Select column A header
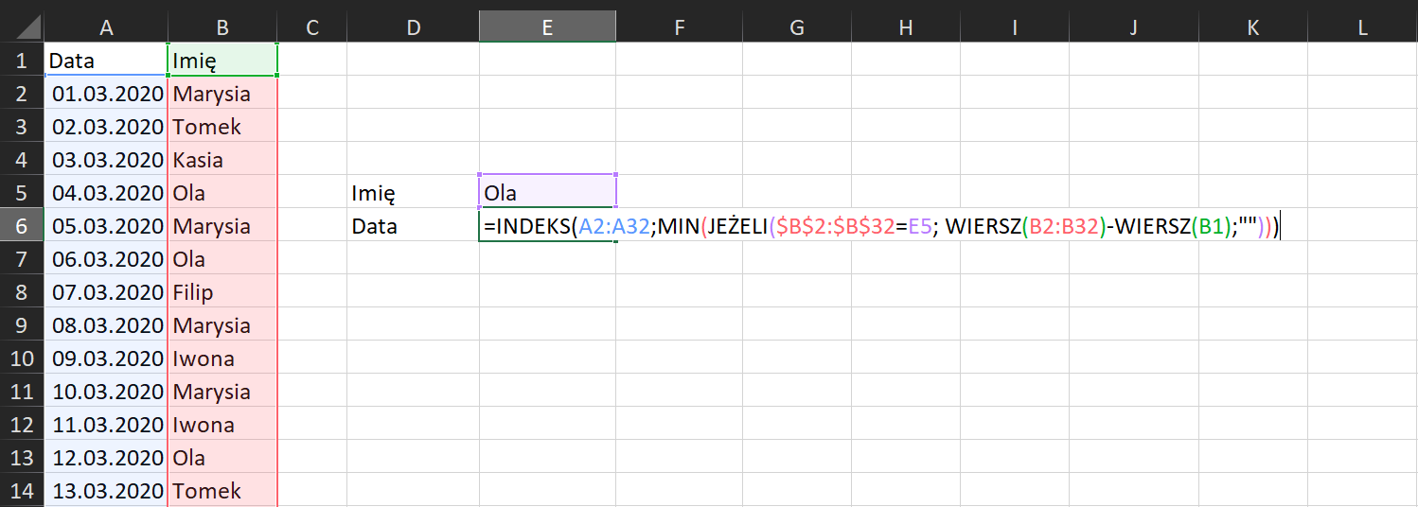The image size is (1418, 507). coord(105,28)
